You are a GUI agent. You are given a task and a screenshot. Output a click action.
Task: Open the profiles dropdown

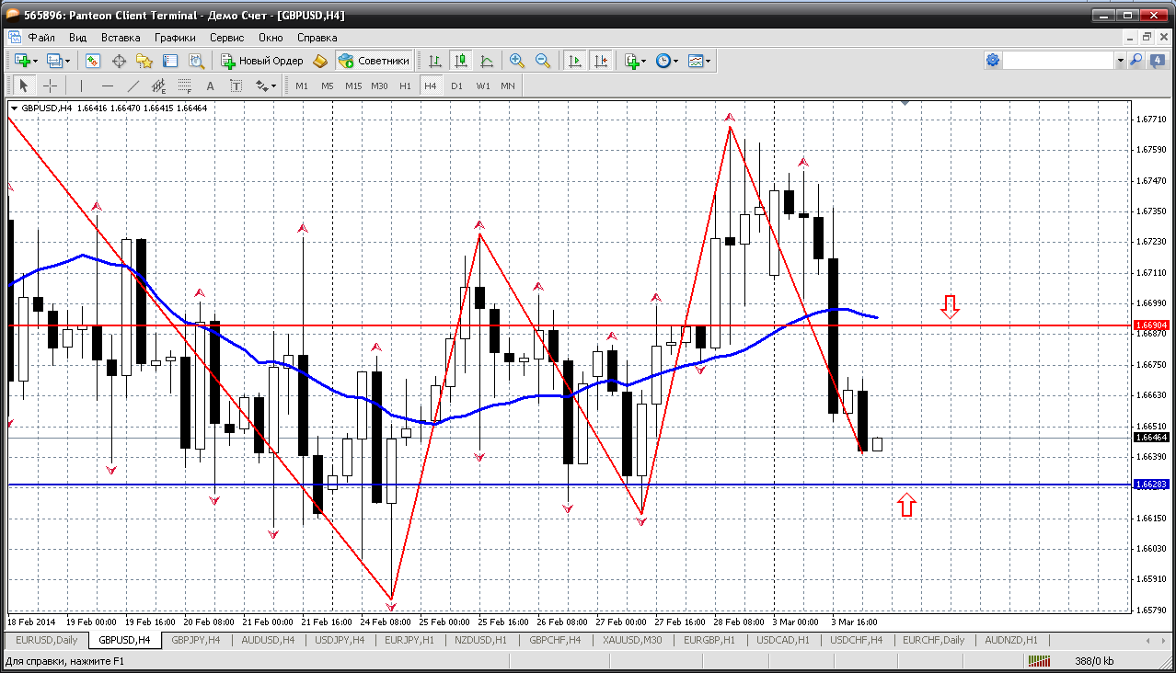pyautogui.click(x=59, y=61)
